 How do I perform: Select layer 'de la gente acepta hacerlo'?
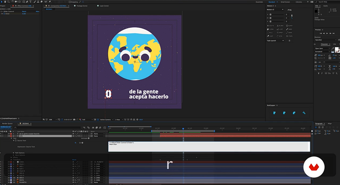pos(29,134)
